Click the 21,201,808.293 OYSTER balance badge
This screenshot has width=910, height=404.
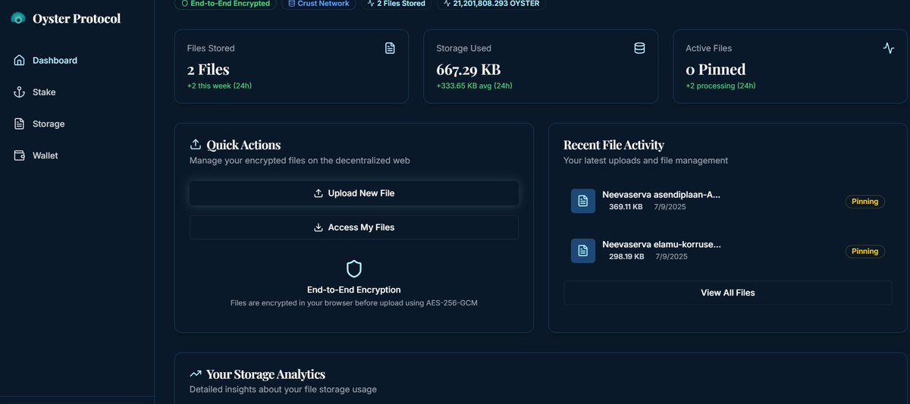(x=491, y=4)
